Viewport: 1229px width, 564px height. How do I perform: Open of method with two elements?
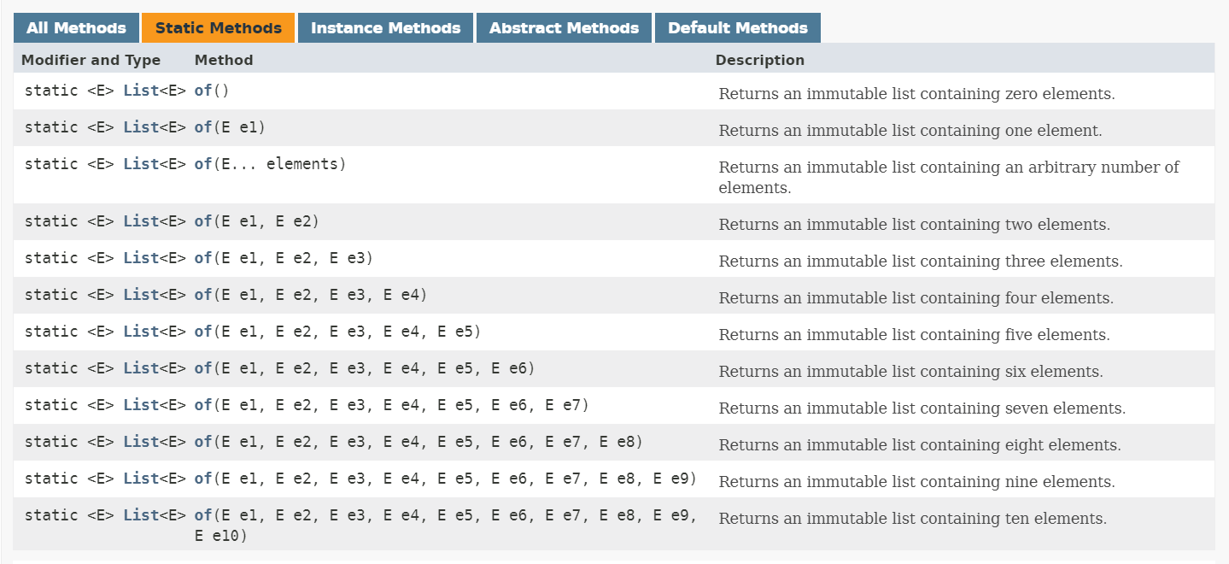[203, 221]
